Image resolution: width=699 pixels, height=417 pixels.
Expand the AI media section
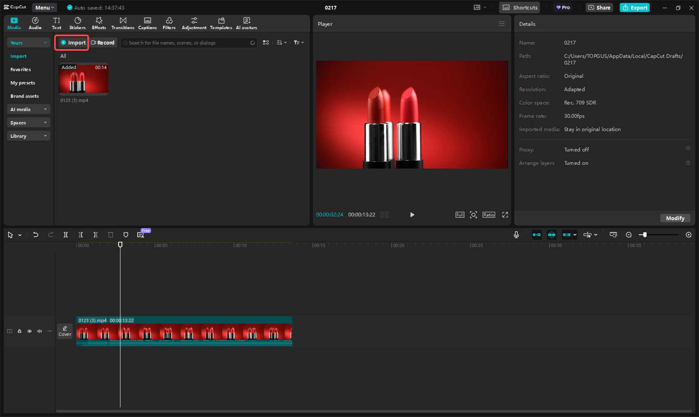point(28,109)
